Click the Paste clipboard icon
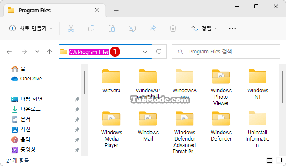Image resolution: width=286 pixels, height=166 pixels. coord(112,28)
